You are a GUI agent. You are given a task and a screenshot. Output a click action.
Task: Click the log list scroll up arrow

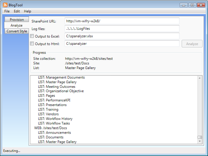[200, 78]
